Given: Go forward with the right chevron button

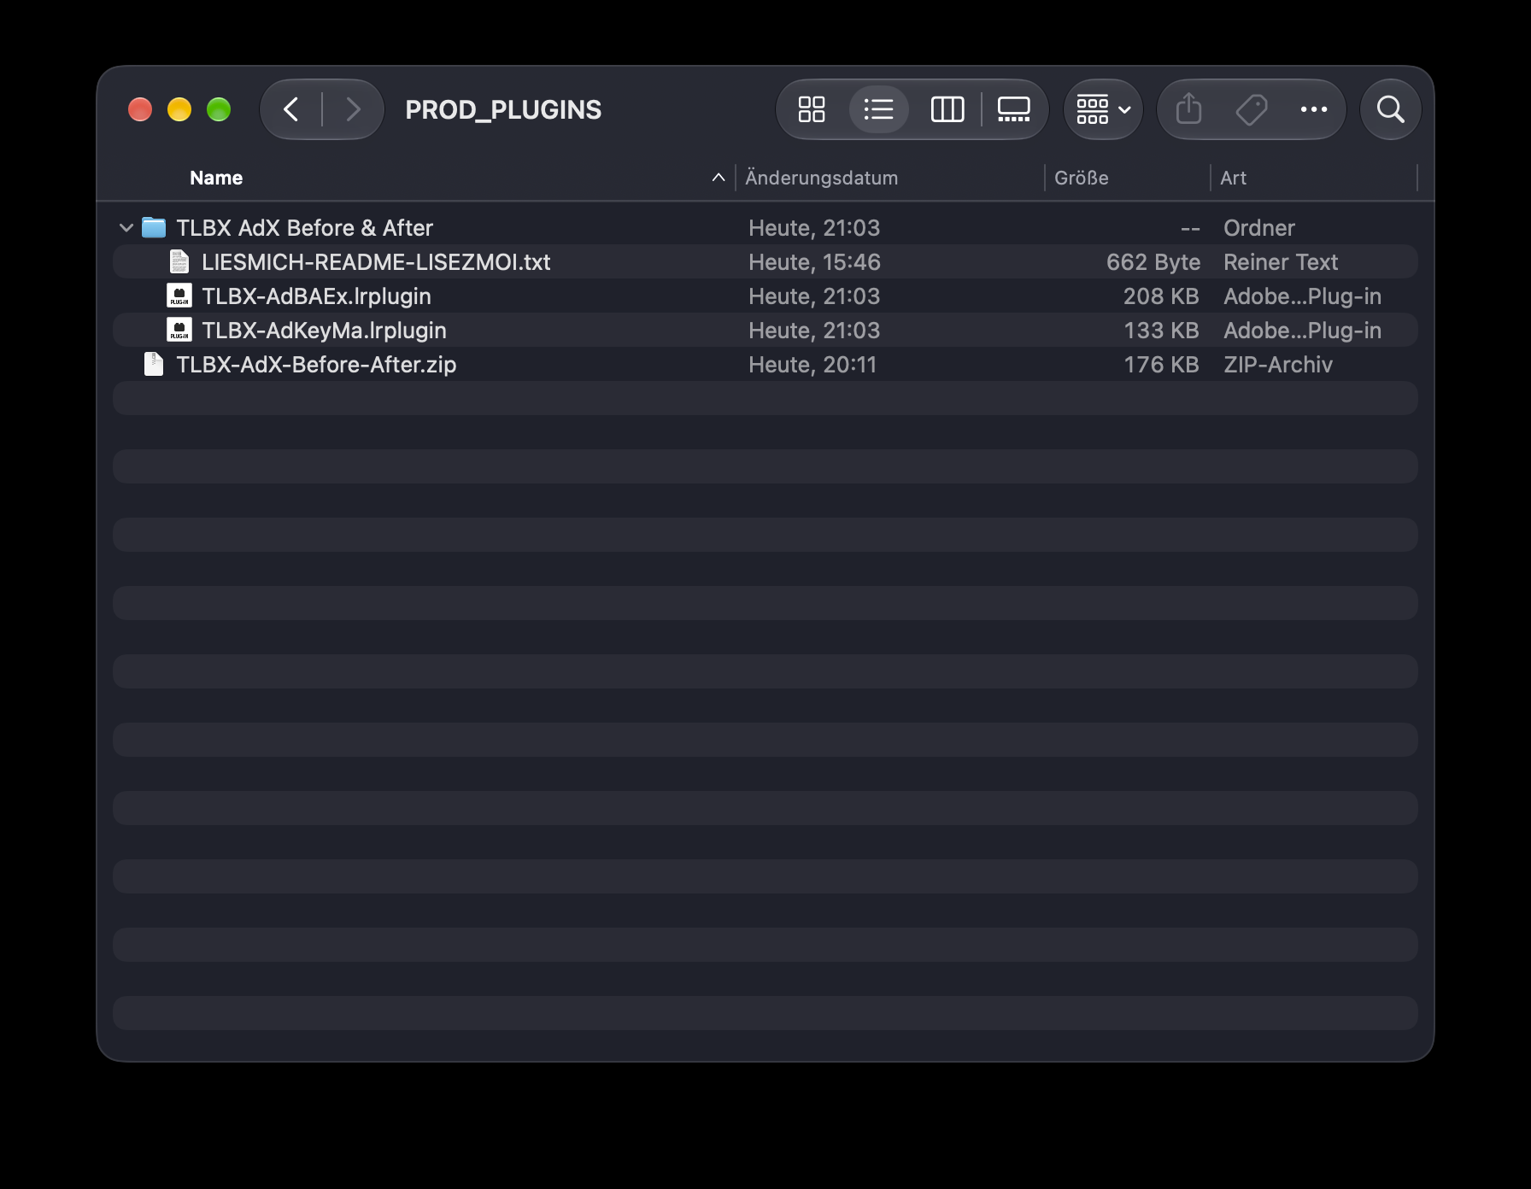Looking at the screenshot, I should pyautogui.click(x=353, y=109).
